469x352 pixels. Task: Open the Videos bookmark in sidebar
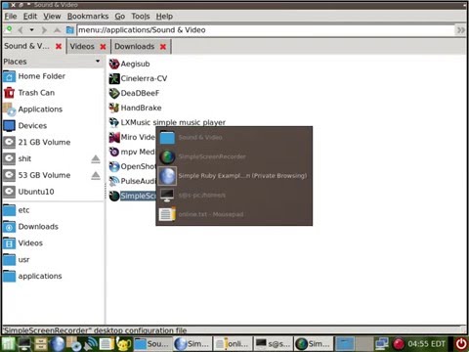pyautogui.click(x=30, y=243)
